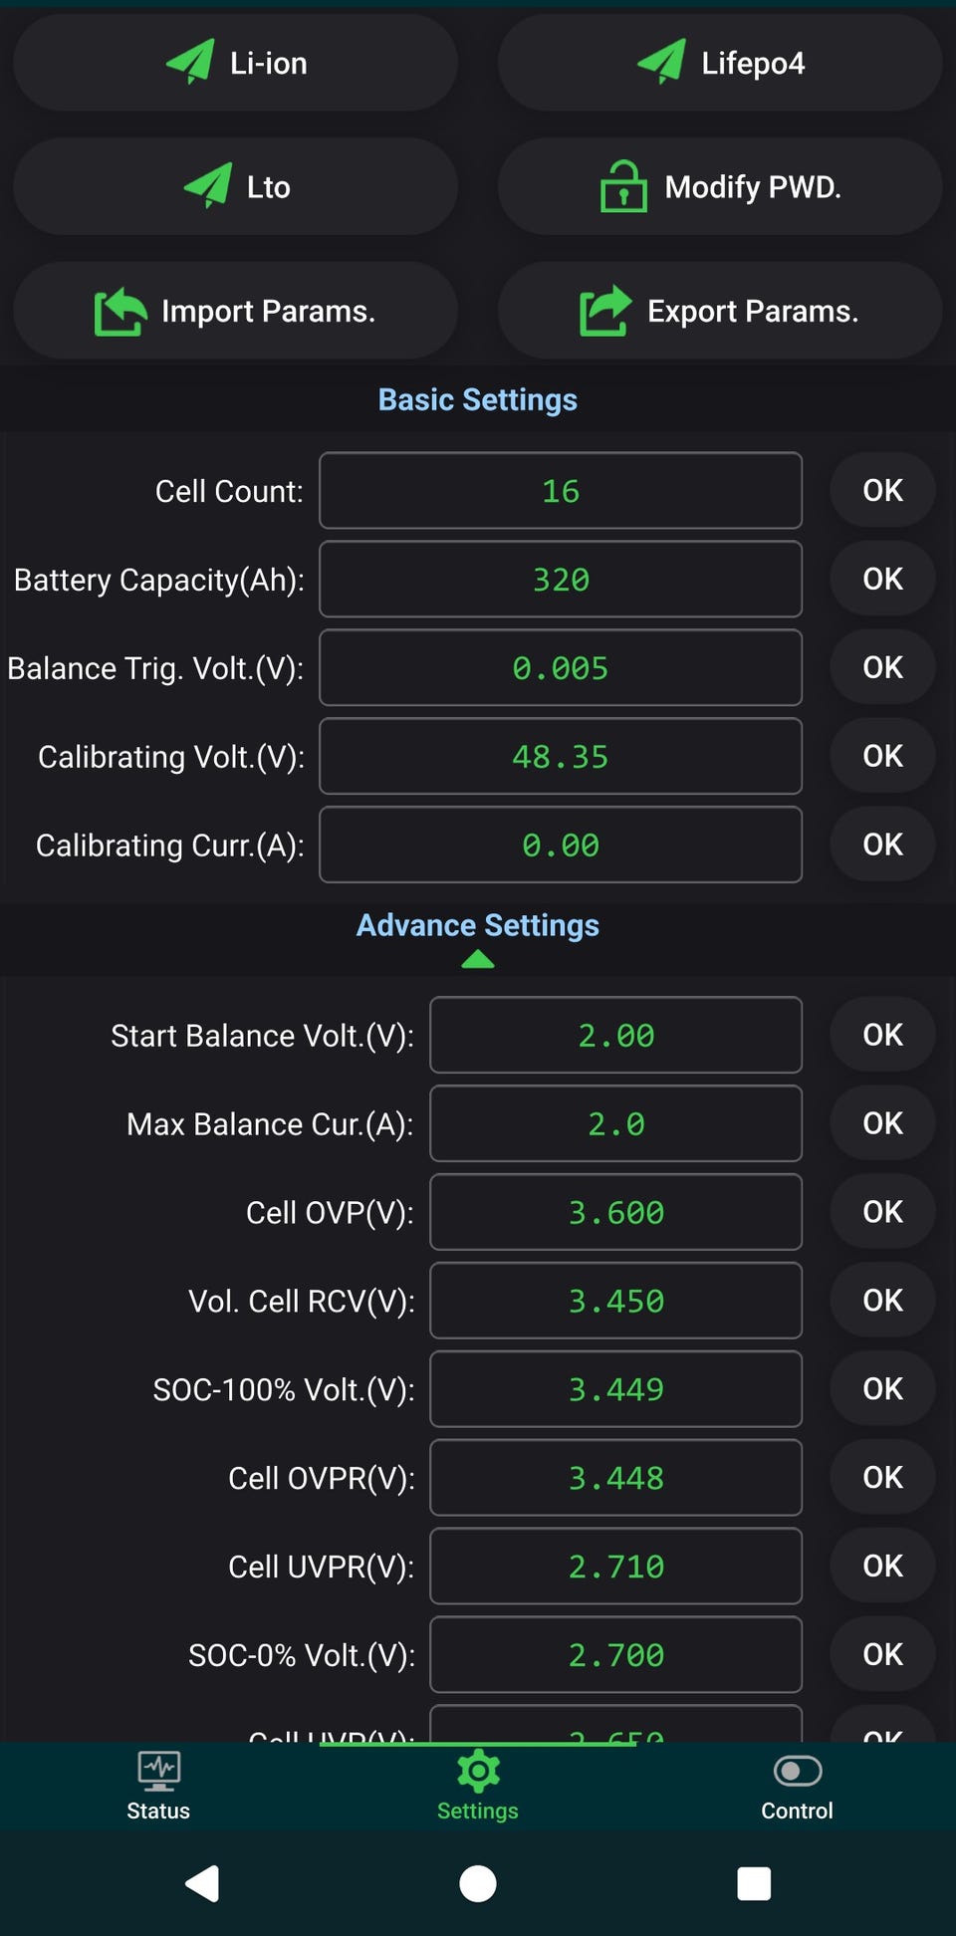Confirm Cell Count with OK
Viewport: 956px width, 1936px height.
coord(882,490)
